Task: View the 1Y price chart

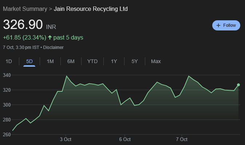Action: (x=114, y=61)
